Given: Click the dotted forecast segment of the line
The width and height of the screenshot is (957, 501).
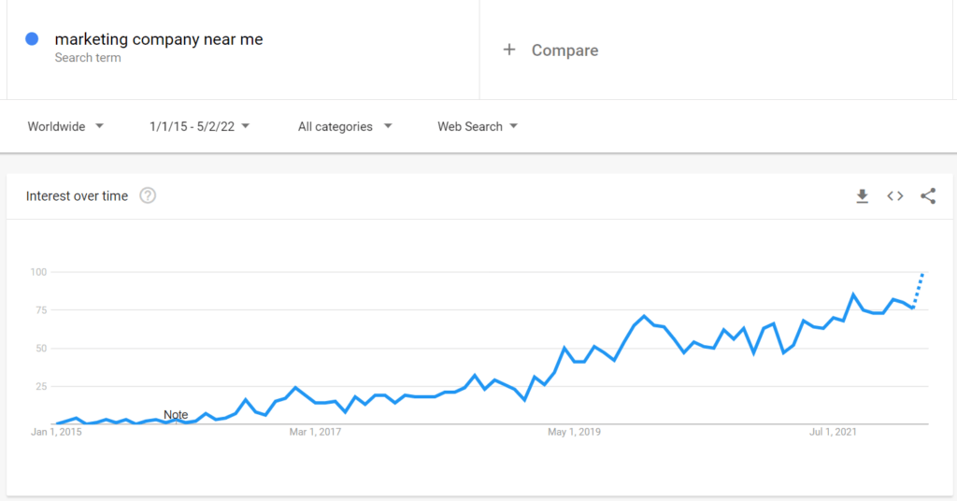Looking at the screenshot, I should click(918, 291).
